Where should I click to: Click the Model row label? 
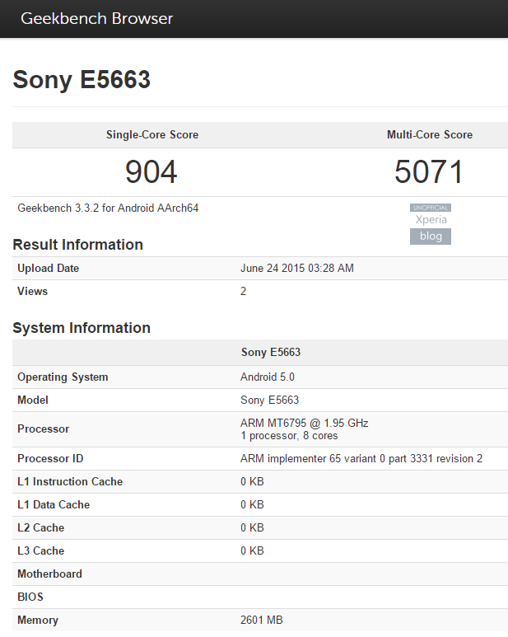33,400
